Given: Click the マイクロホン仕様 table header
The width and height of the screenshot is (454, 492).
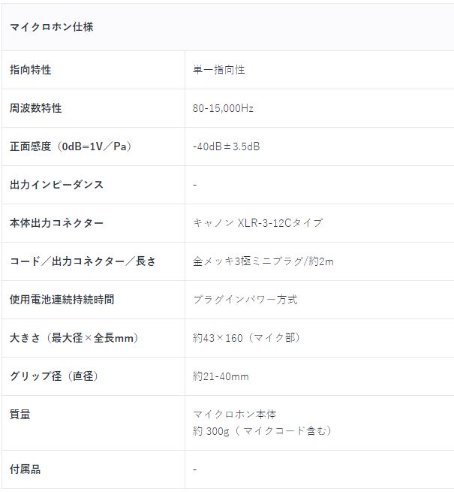Looking at the screenshot, I should tap(52, 27).
